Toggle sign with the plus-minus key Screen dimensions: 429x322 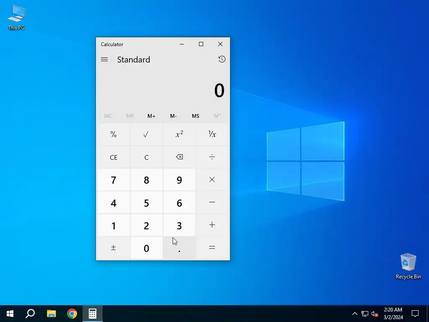tap(114, 248)
